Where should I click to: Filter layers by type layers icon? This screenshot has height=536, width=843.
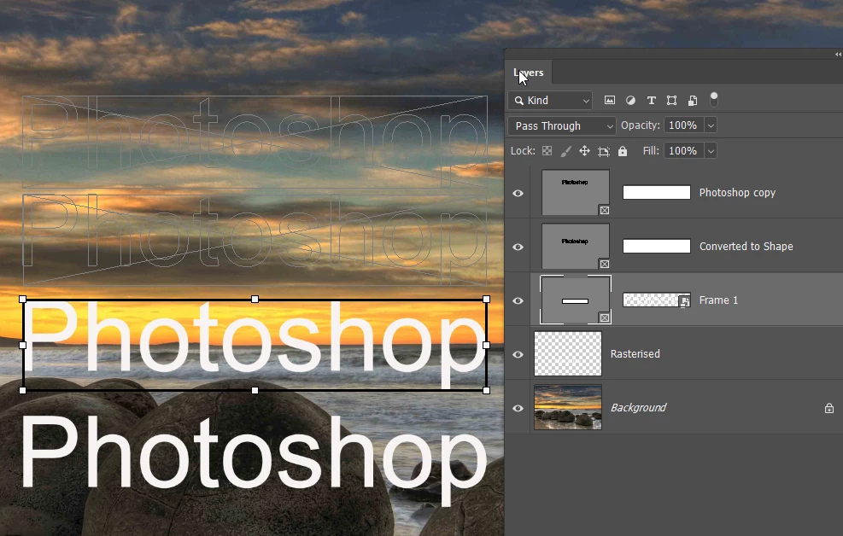point(651,100)
